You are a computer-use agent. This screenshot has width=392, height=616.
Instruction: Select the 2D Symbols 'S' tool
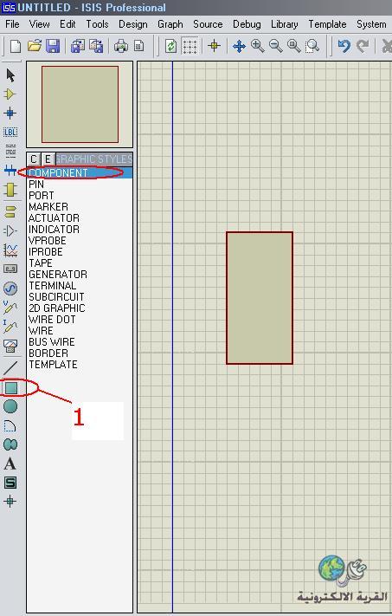[10, 483]
